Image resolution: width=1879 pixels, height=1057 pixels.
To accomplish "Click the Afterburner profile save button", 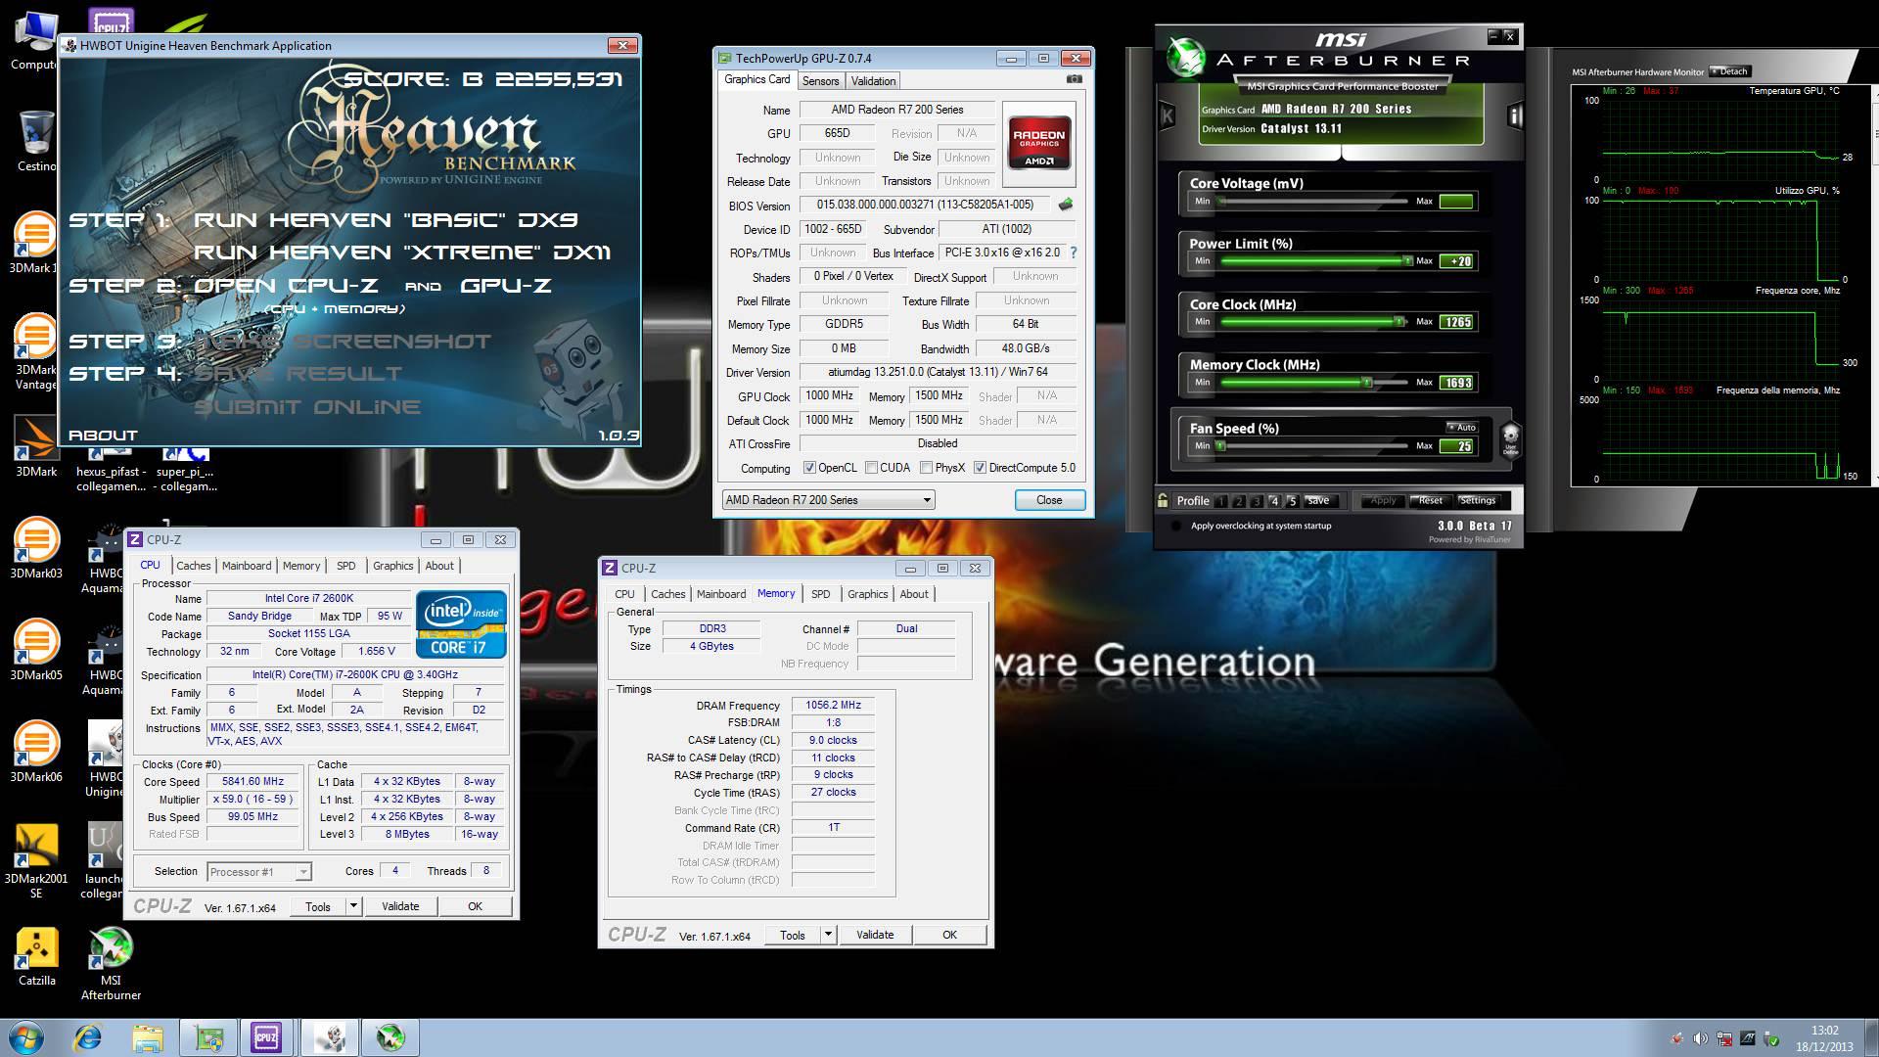I will pos(1319,500).
